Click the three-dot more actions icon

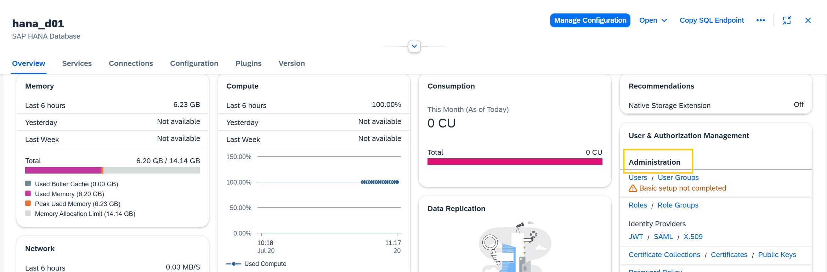pos(760,21)
